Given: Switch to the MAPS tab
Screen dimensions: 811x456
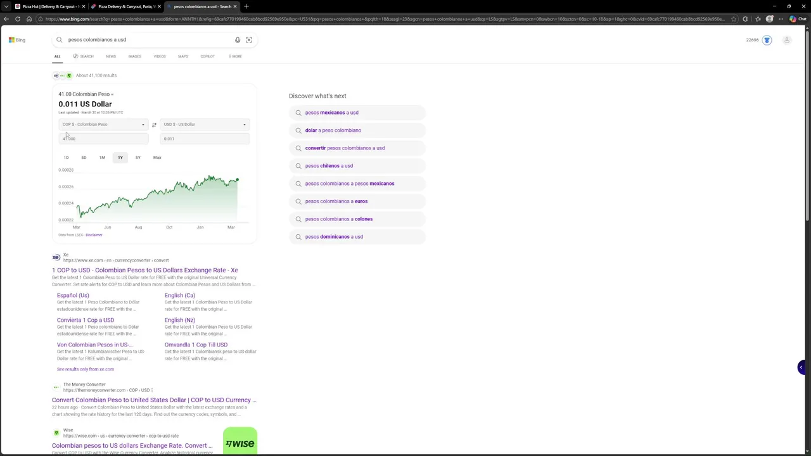Looking at the screenshot, I should [x=183, y=56].
